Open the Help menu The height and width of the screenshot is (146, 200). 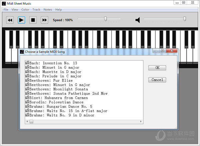[x=59, y=10]
